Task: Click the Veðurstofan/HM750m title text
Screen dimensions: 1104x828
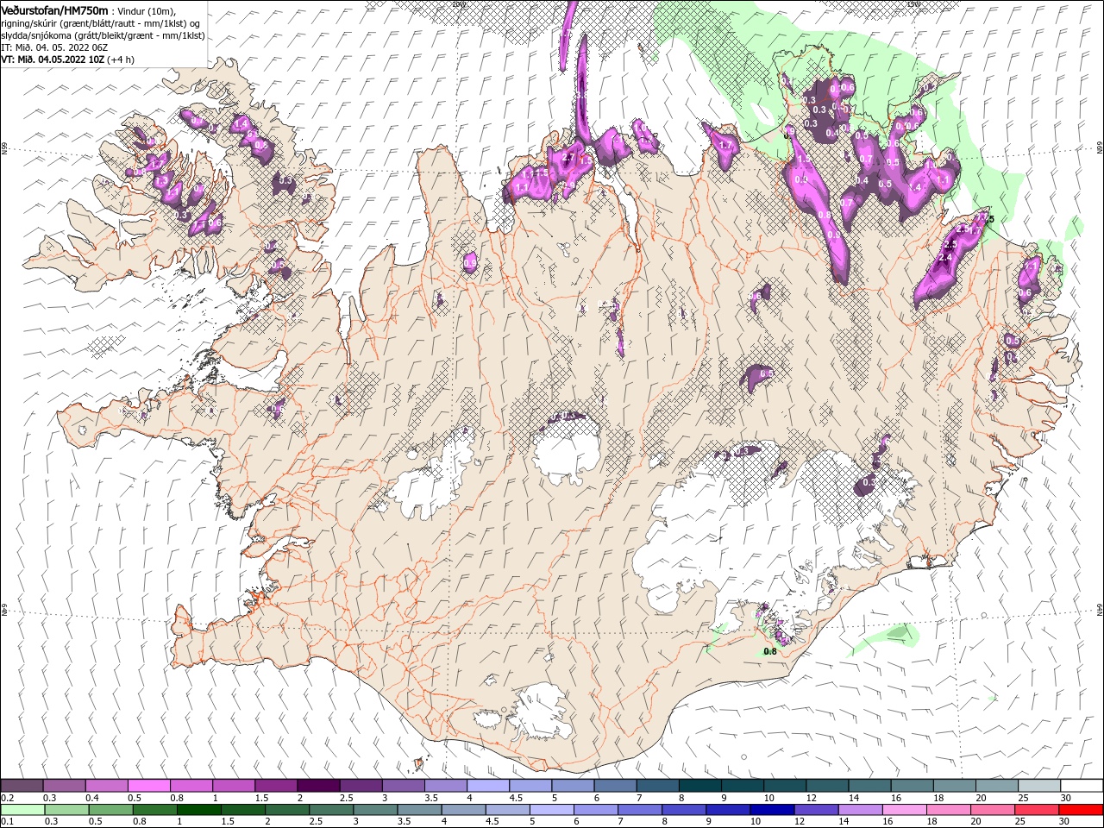Action: tap(54, 9)
